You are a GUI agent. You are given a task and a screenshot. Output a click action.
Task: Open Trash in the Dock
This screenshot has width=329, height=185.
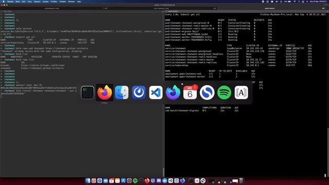[241, 180]
